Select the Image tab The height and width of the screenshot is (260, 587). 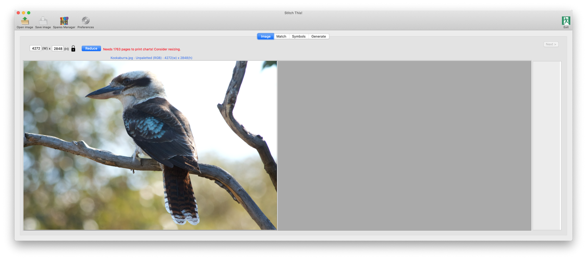click(265, 36)
